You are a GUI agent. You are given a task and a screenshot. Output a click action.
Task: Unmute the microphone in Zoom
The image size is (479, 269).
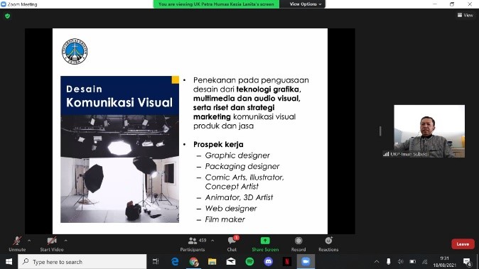pos(17,244)
